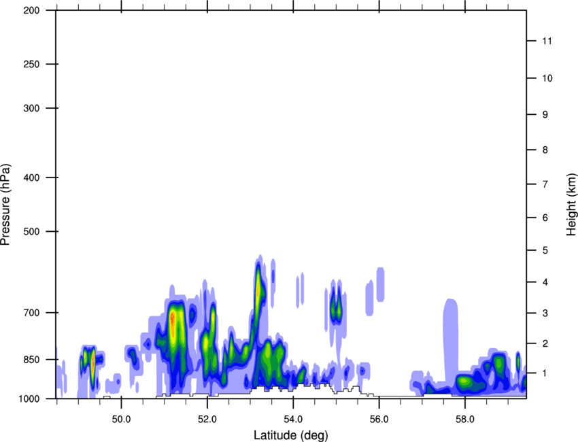Click the 54.0 latitude tick label
This screenshot has height=442, width=578.
pos(293,420)
